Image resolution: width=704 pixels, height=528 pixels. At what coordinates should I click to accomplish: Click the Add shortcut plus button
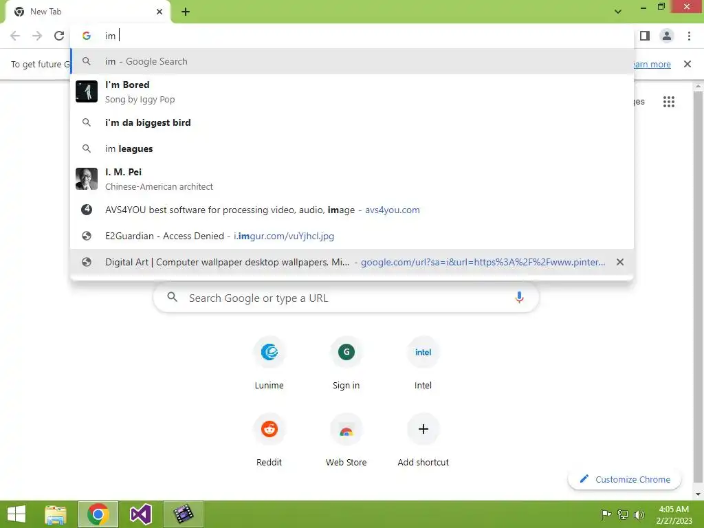[x=423, y=430]
